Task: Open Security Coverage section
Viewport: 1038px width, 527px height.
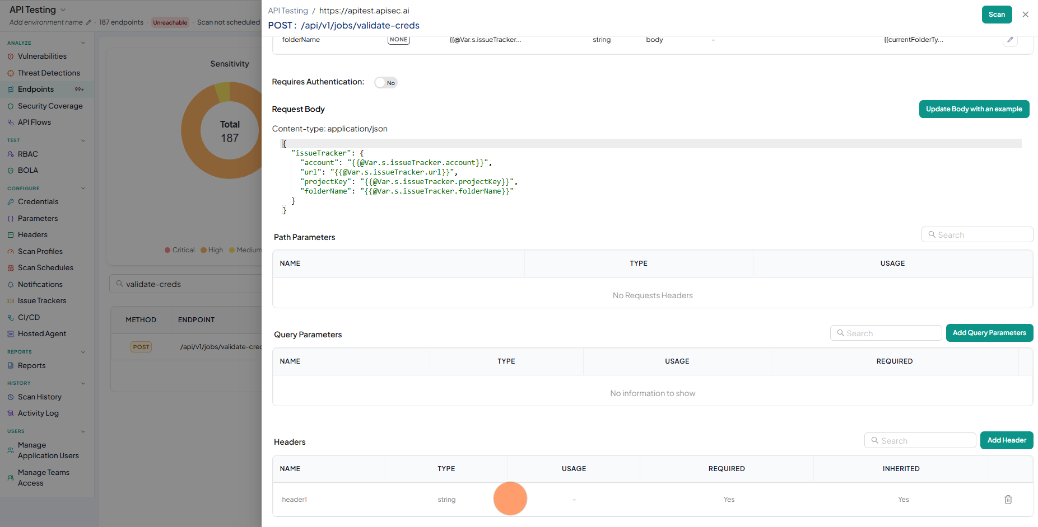Action: (x=50, y=106)
